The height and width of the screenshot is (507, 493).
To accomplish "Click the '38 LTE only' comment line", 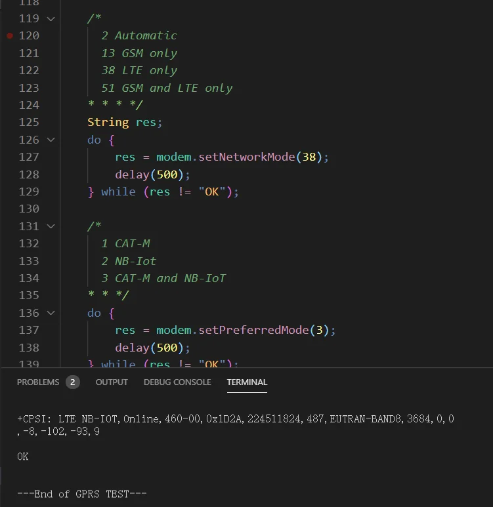I will coord(139,71).
